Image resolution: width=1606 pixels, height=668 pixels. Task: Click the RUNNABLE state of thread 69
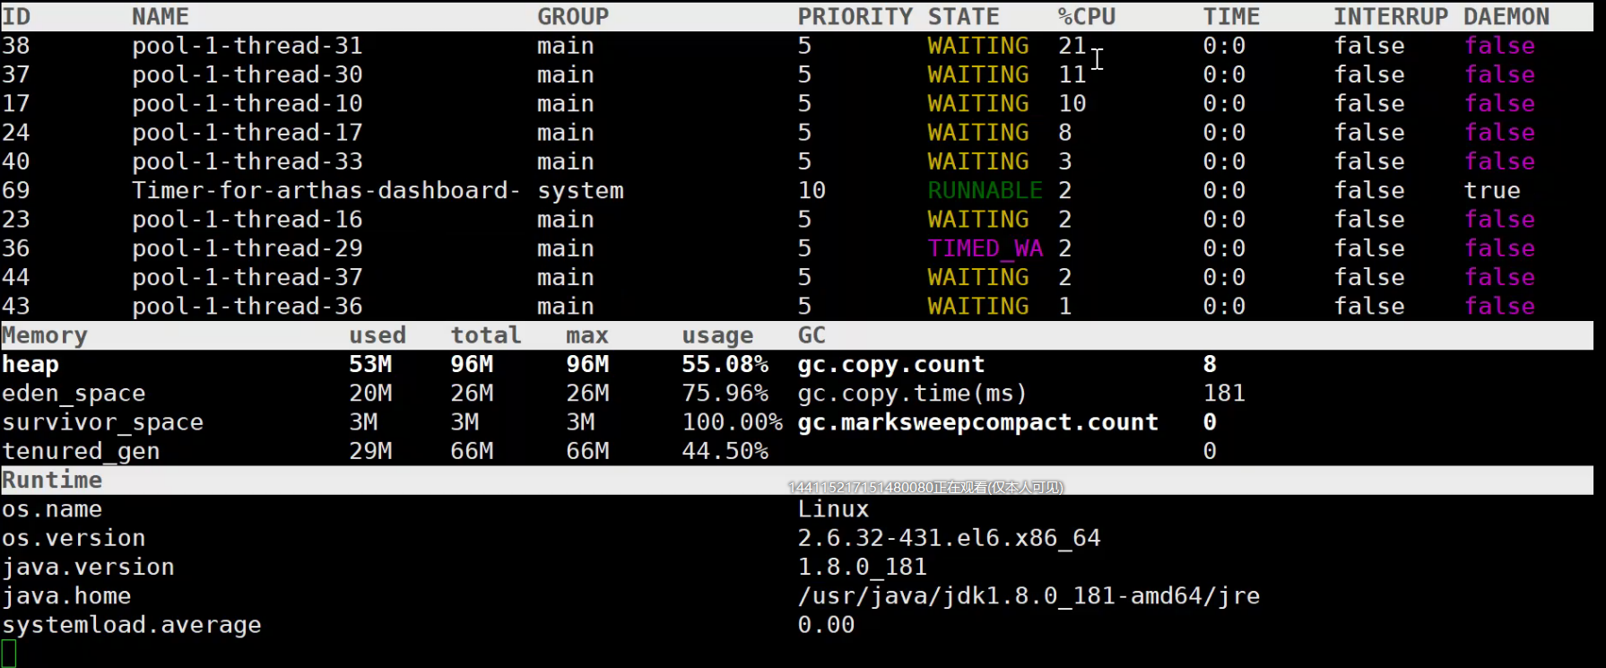point(985,190)
